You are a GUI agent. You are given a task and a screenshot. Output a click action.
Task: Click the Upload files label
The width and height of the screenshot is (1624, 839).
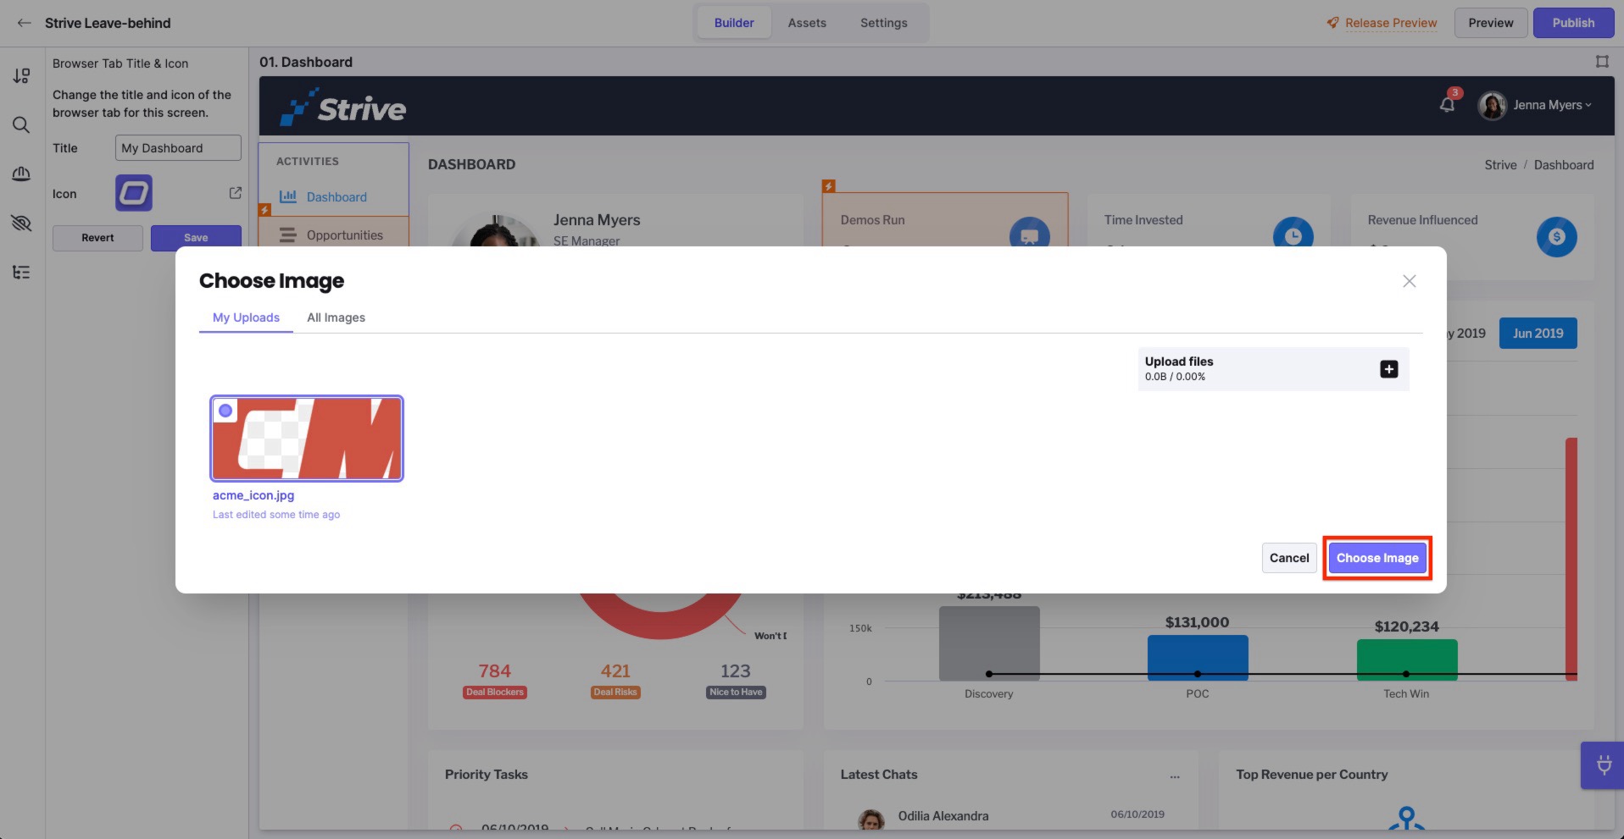(x=1179, y=362)
